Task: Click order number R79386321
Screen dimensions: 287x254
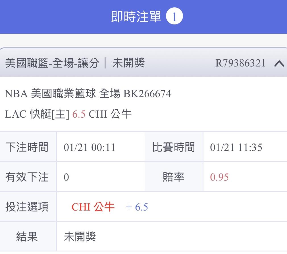Action: 240,63
